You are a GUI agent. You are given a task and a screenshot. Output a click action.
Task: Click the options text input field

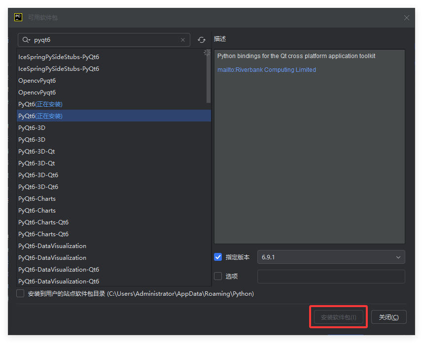[x=331, y=277]
